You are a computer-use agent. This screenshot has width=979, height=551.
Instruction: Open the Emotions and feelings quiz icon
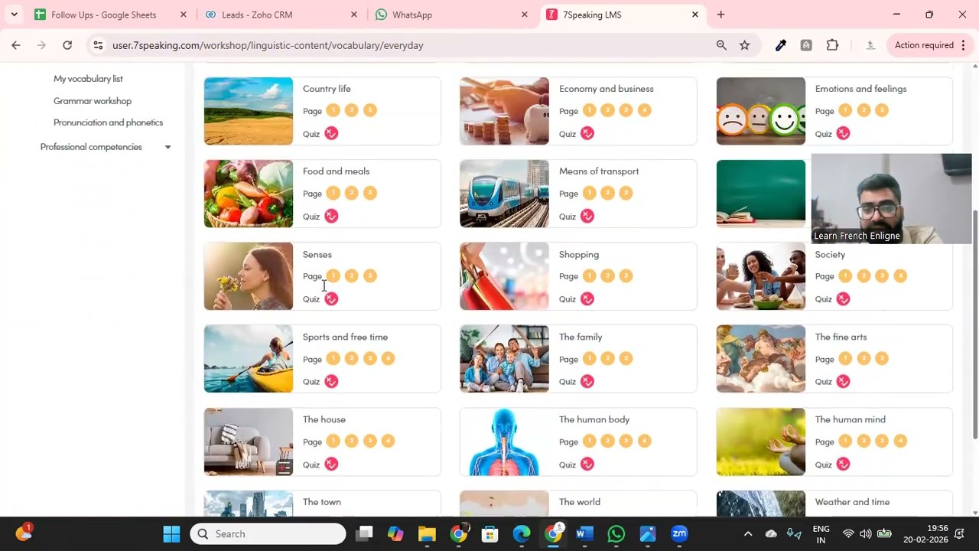click(x=843, y=133)
